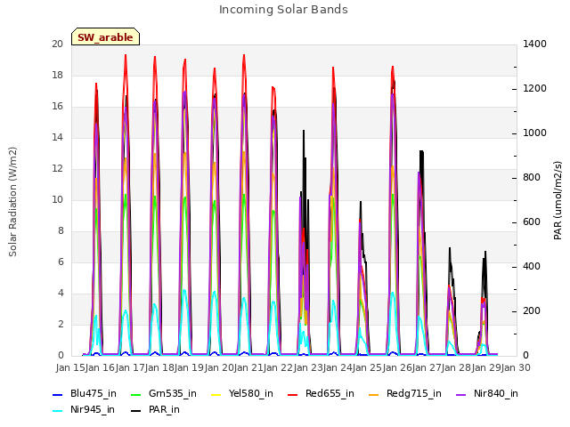The width and height of the screenshot is (570, 427).
Task: Click the Jan 24 x-axis tick label
Action: point(338,367)
